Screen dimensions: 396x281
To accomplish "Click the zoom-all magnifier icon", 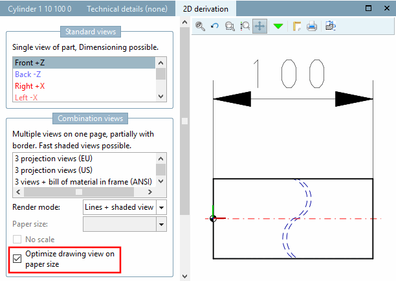I will [200, 26].
